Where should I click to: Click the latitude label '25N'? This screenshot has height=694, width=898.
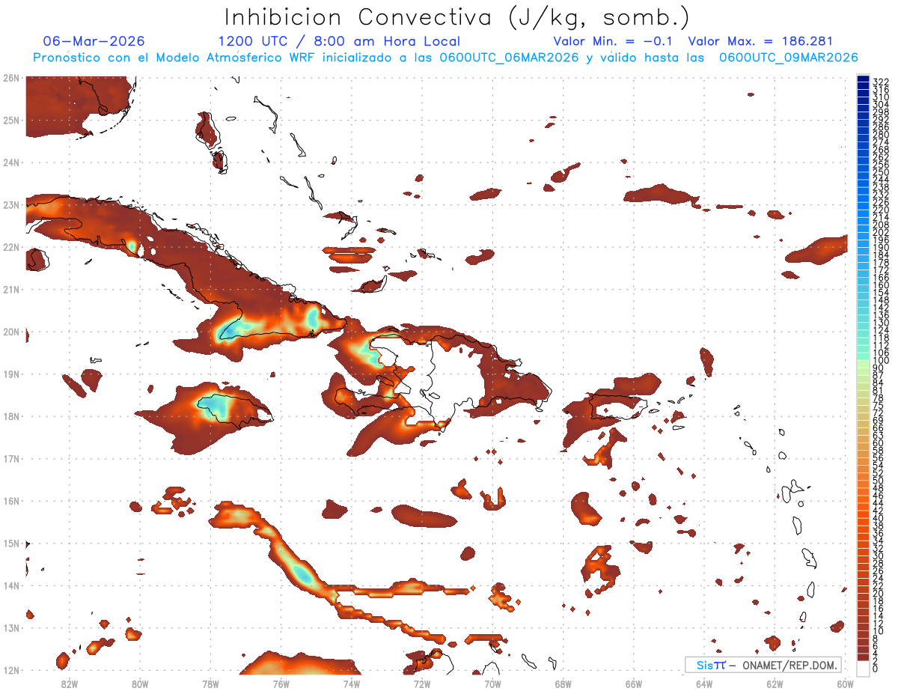click(x=11, y=120)
